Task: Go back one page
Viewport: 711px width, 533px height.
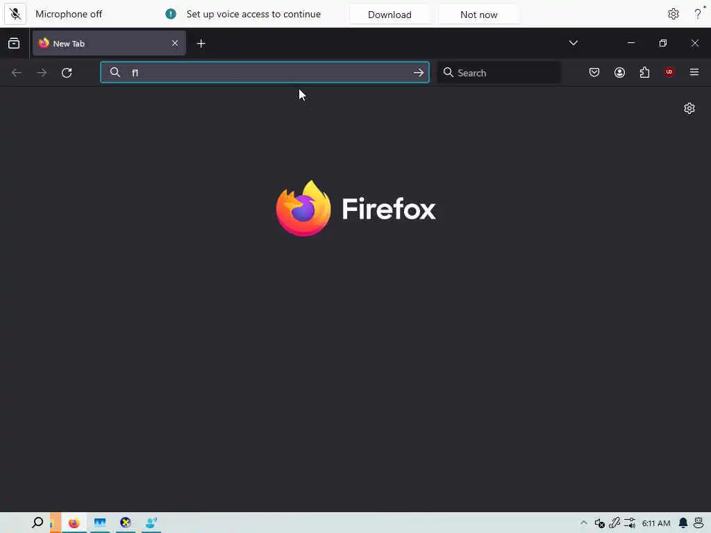Action: (x=17, y=72)
